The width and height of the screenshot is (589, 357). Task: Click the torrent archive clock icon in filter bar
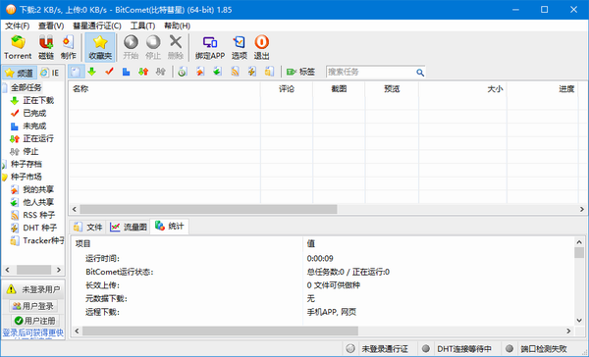click(x=183, y=72)
